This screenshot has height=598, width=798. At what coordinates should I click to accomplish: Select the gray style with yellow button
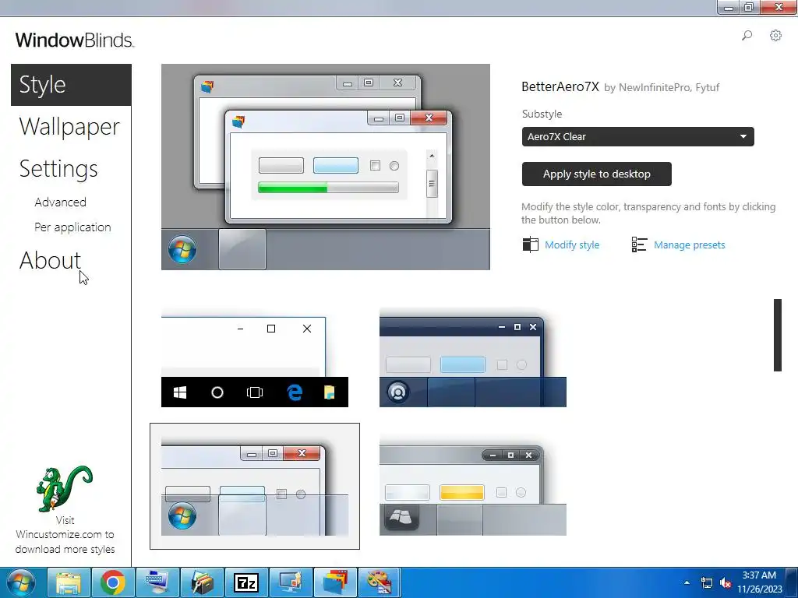point(473,486)
